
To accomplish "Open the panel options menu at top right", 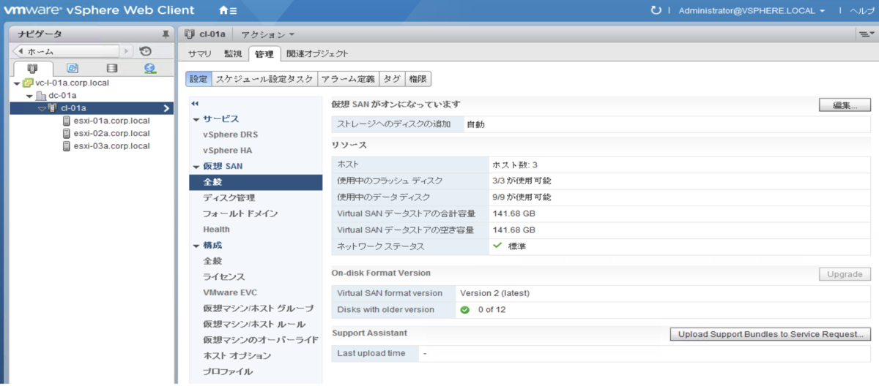I will (867, 34).
